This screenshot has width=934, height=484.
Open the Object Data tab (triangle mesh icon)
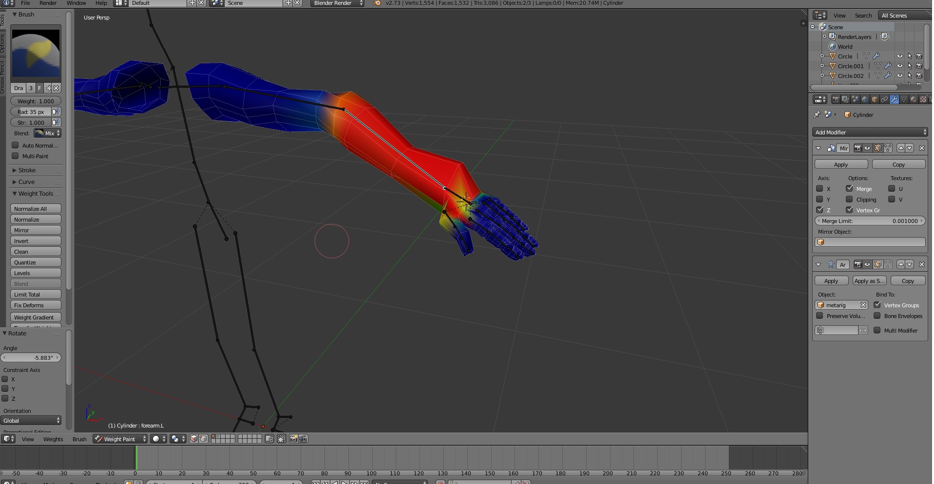[904, 99]
